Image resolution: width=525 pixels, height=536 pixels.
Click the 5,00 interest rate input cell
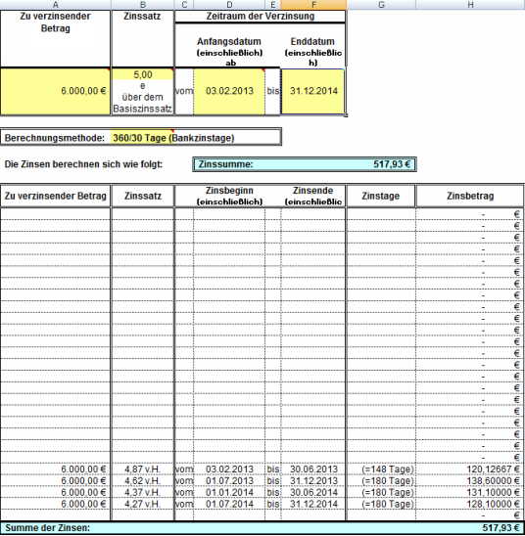pyautogui.click(x=143, y=74)
